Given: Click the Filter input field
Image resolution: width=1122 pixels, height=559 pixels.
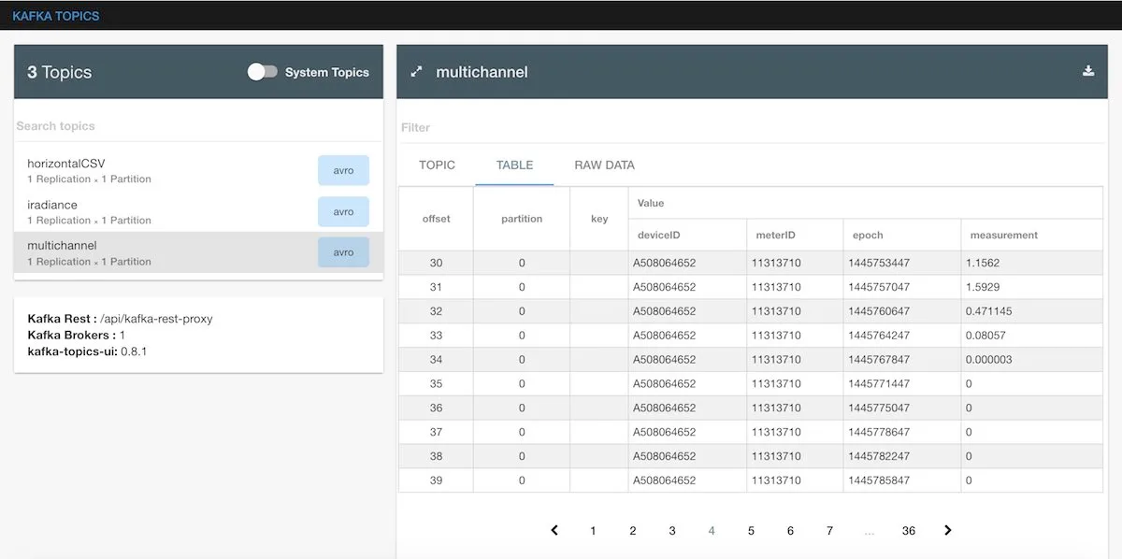Looking at the screenshot, I should tap(561, 127).
